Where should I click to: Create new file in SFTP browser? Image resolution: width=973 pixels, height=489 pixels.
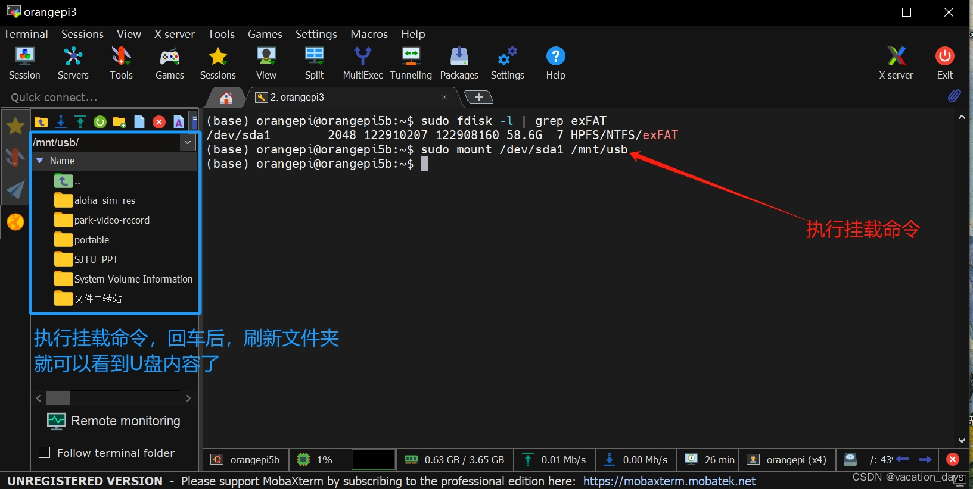point(139,122)
